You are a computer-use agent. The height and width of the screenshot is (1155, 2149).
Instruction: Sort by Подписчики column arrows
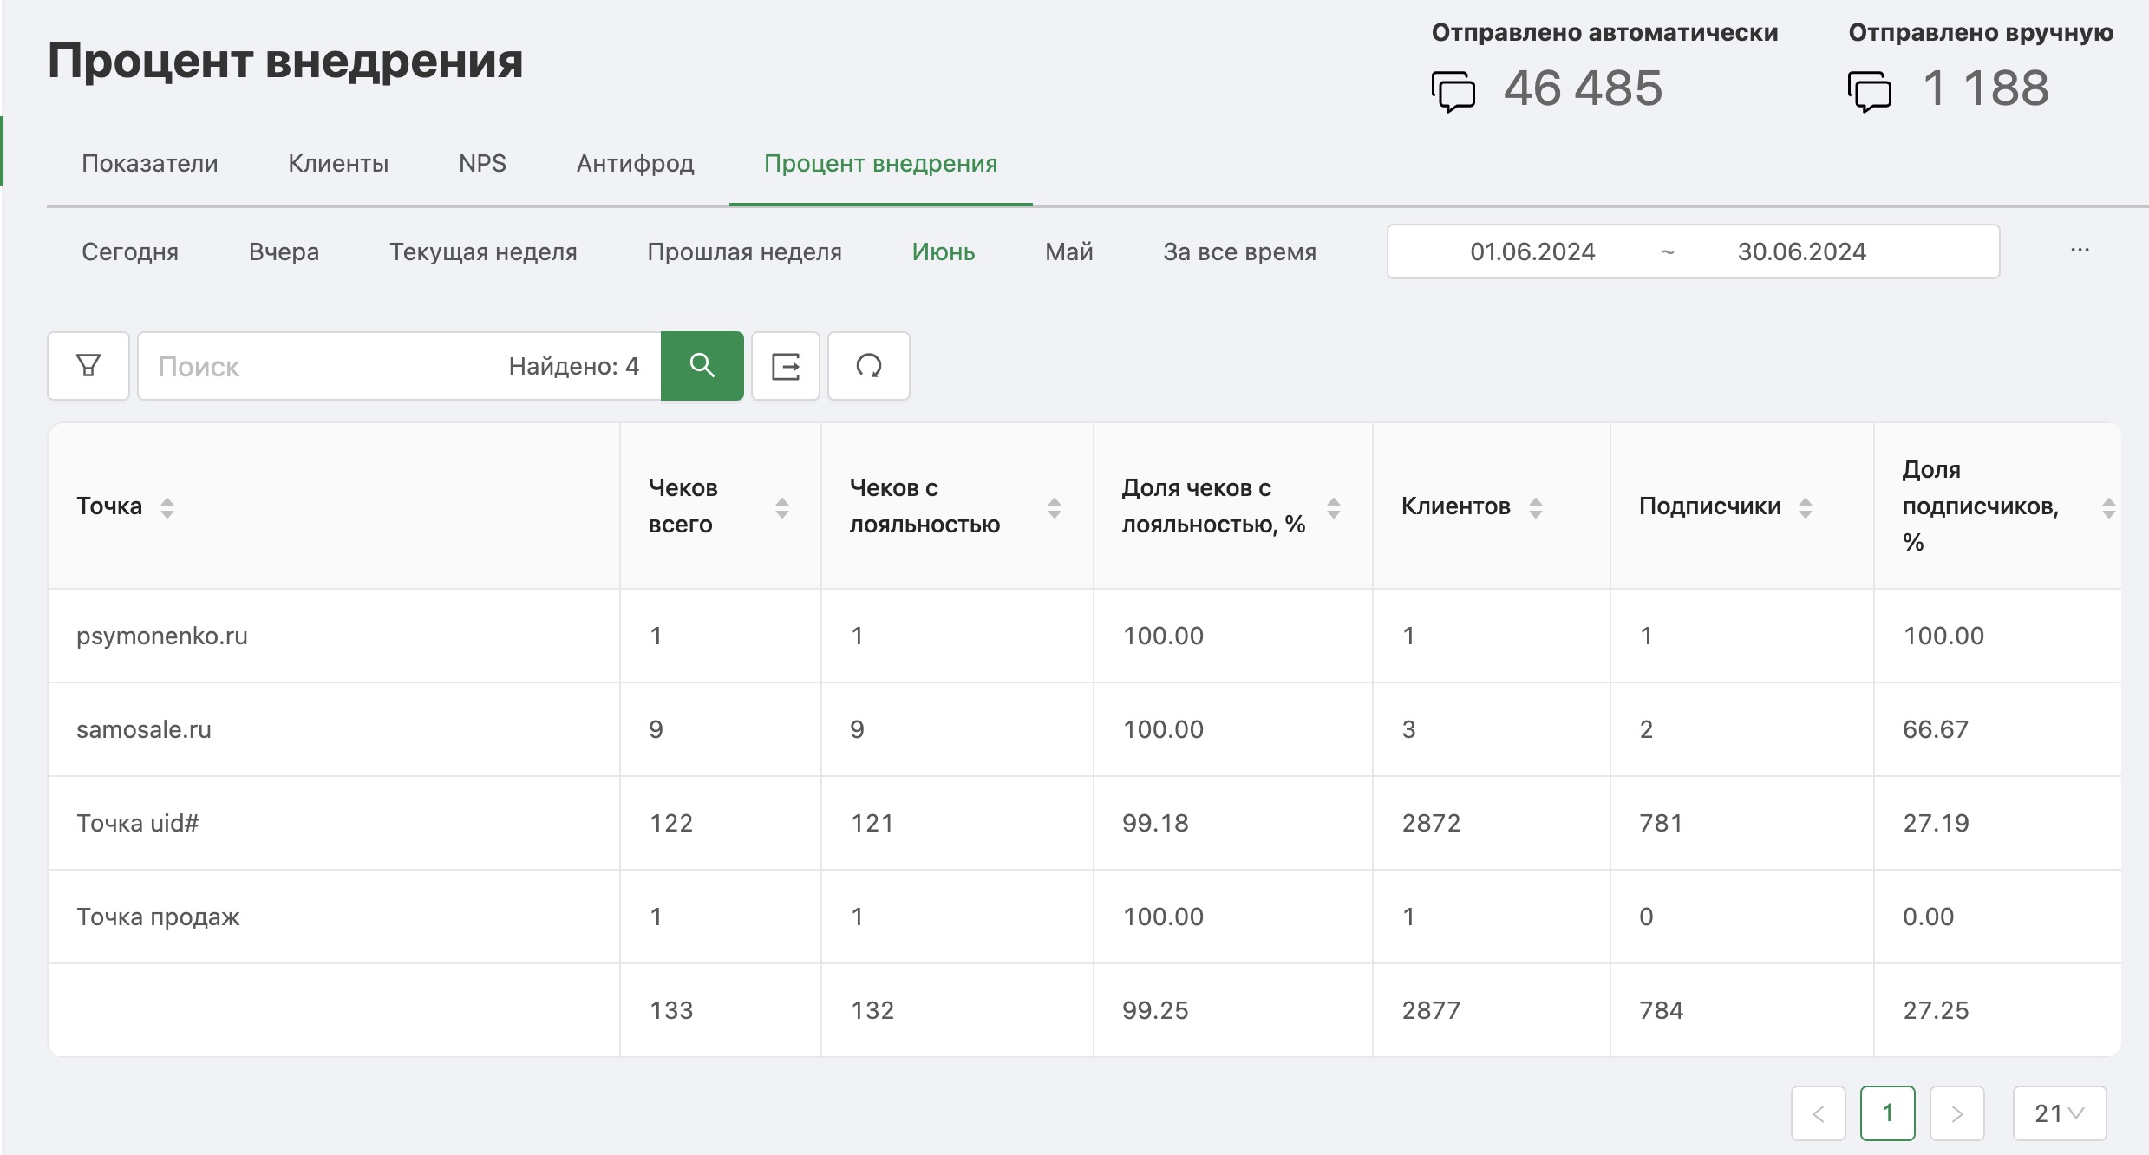(x=1806, y=507)
